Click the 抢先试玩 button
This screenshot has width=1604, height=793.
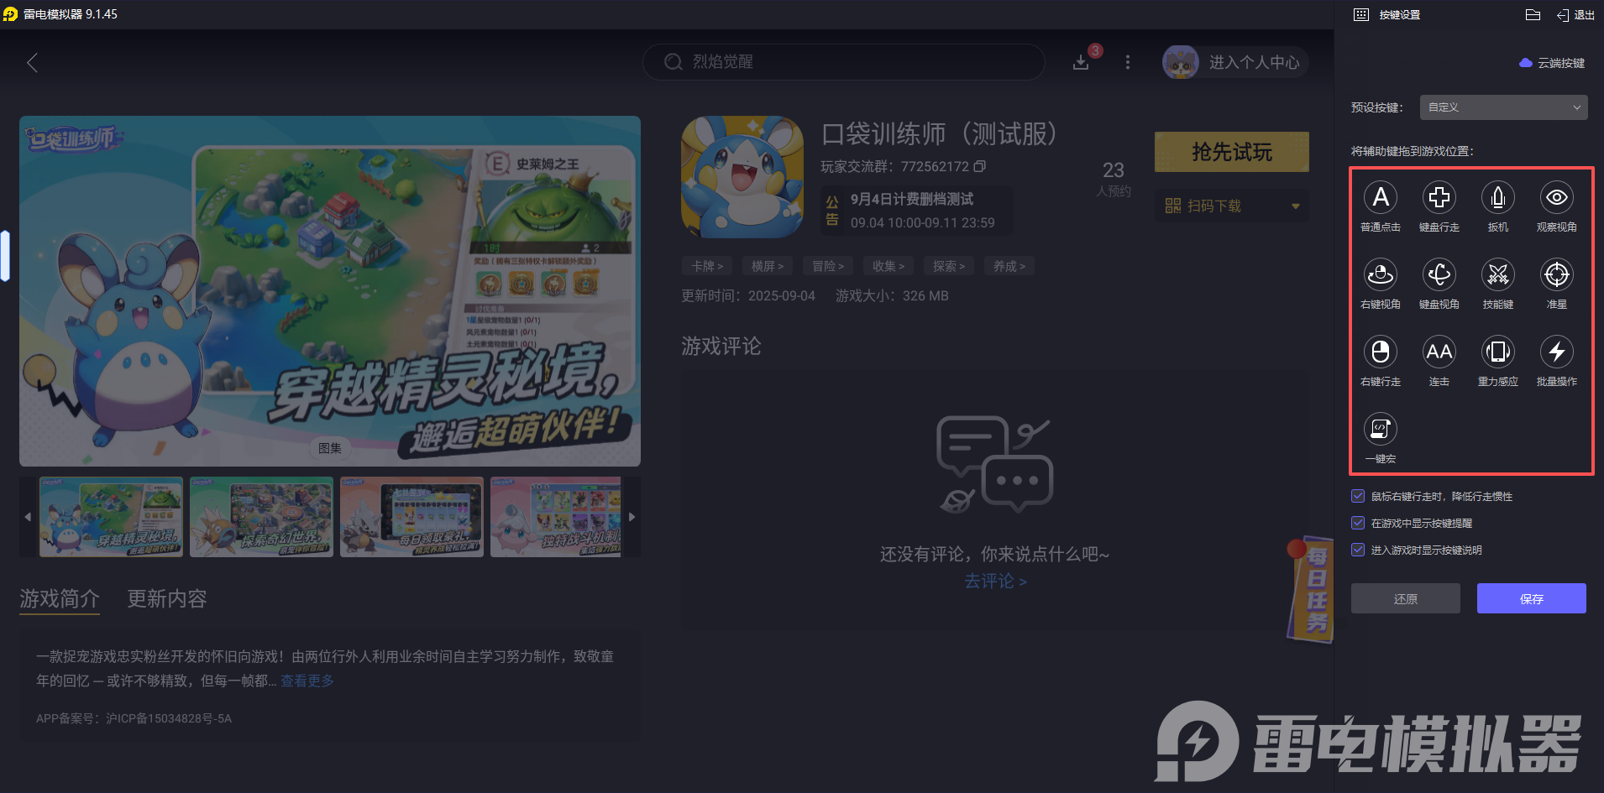(x=1232, y=152)
